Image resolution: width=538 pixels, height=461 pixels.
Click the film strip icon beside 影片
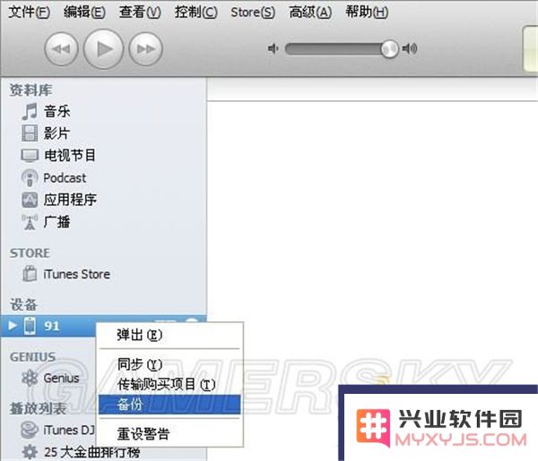pyautogui.click(x=30, y=133)
